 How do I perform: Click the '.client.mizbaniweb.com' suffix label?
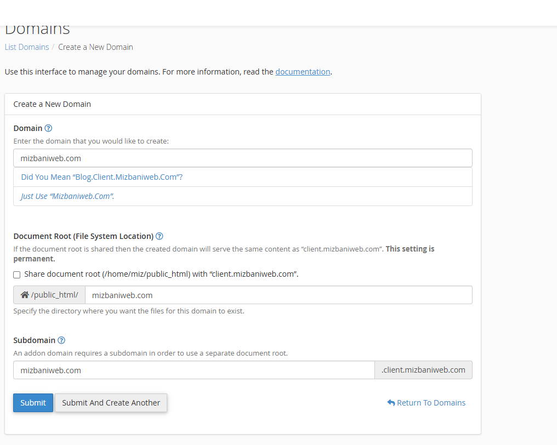point(423,370)
